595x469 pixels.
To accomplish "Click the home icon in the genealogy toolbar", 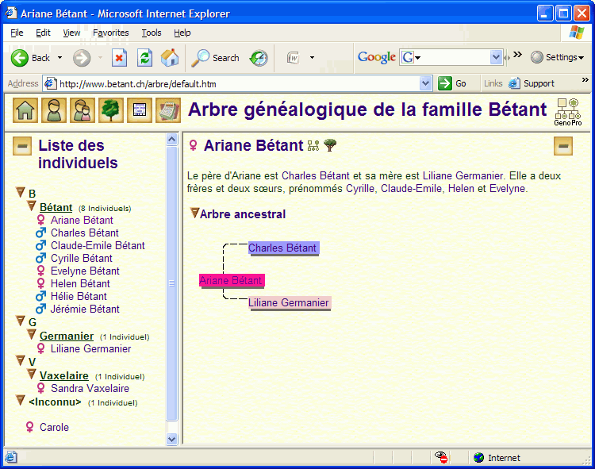I will pyautogui.click(x=25, y=110).
